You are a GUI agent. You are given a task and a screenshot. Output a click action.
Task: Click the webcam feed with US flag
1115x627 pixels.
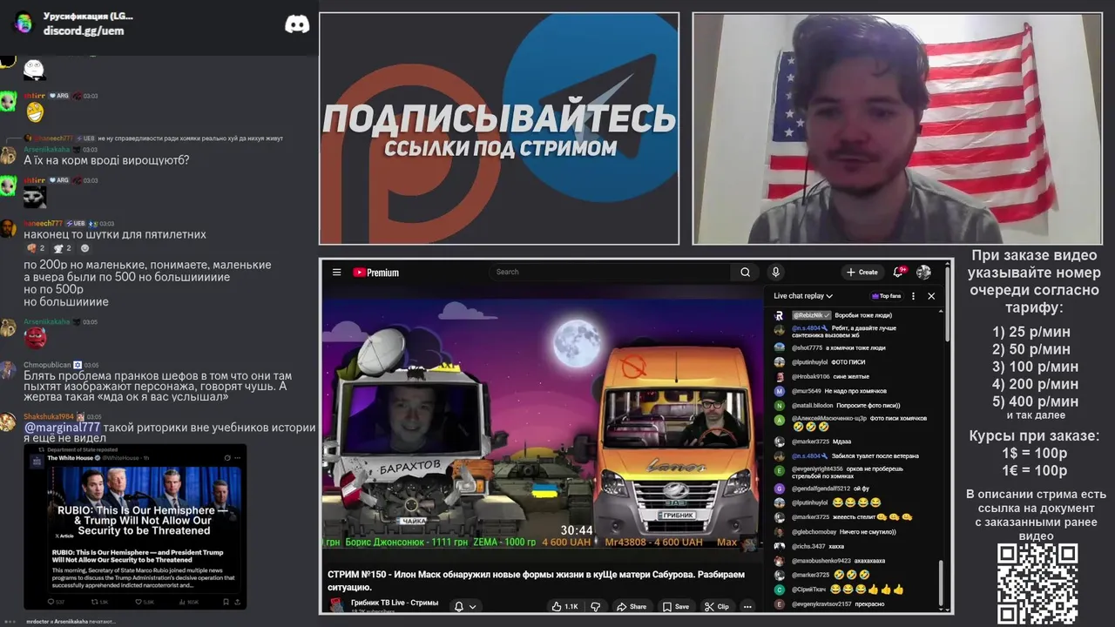(x=897, y=129)
